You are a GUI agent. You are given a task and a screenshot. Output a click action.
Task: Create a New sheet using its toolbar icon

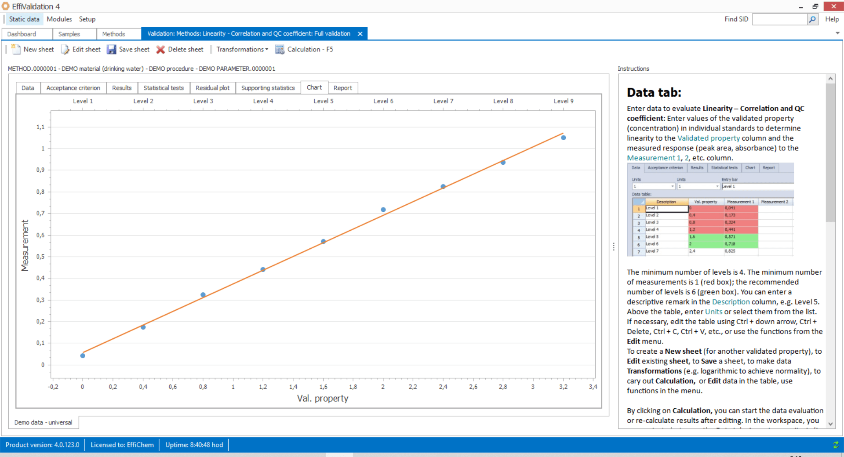tap(16, 49)
